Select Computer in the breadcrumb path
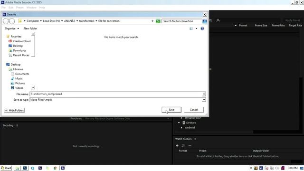The image size is (304, 171). (33, 21)
